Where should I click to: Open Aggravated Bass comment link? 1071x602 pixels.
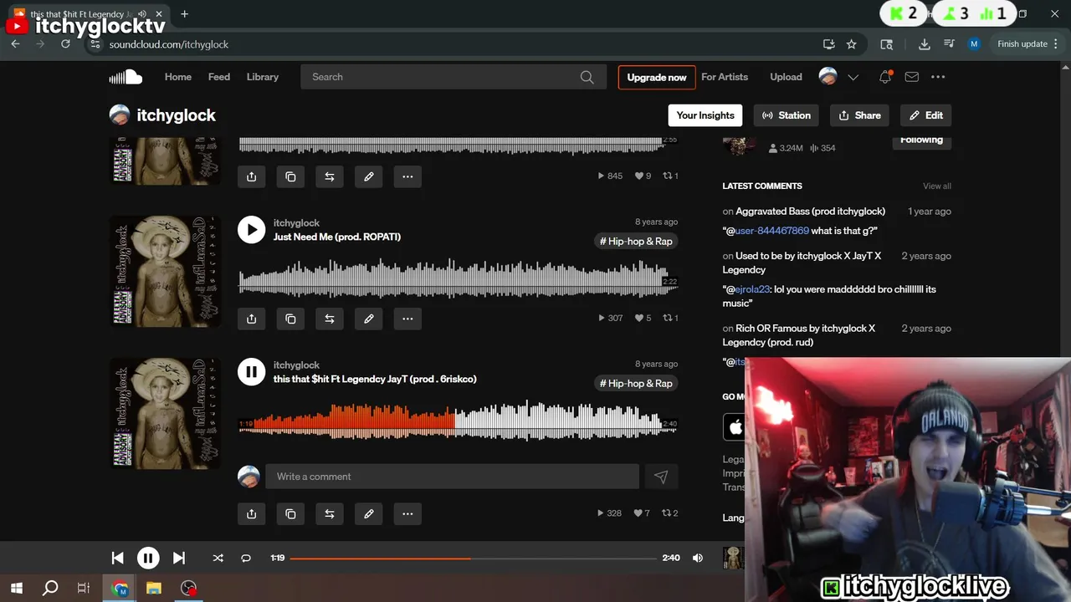[x=810, y=212]
